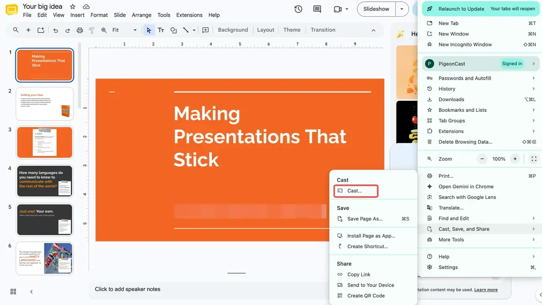The height and width of the screenshot is (305, 542).
Task: Select the paint format tool
Action: click(92, 30)
